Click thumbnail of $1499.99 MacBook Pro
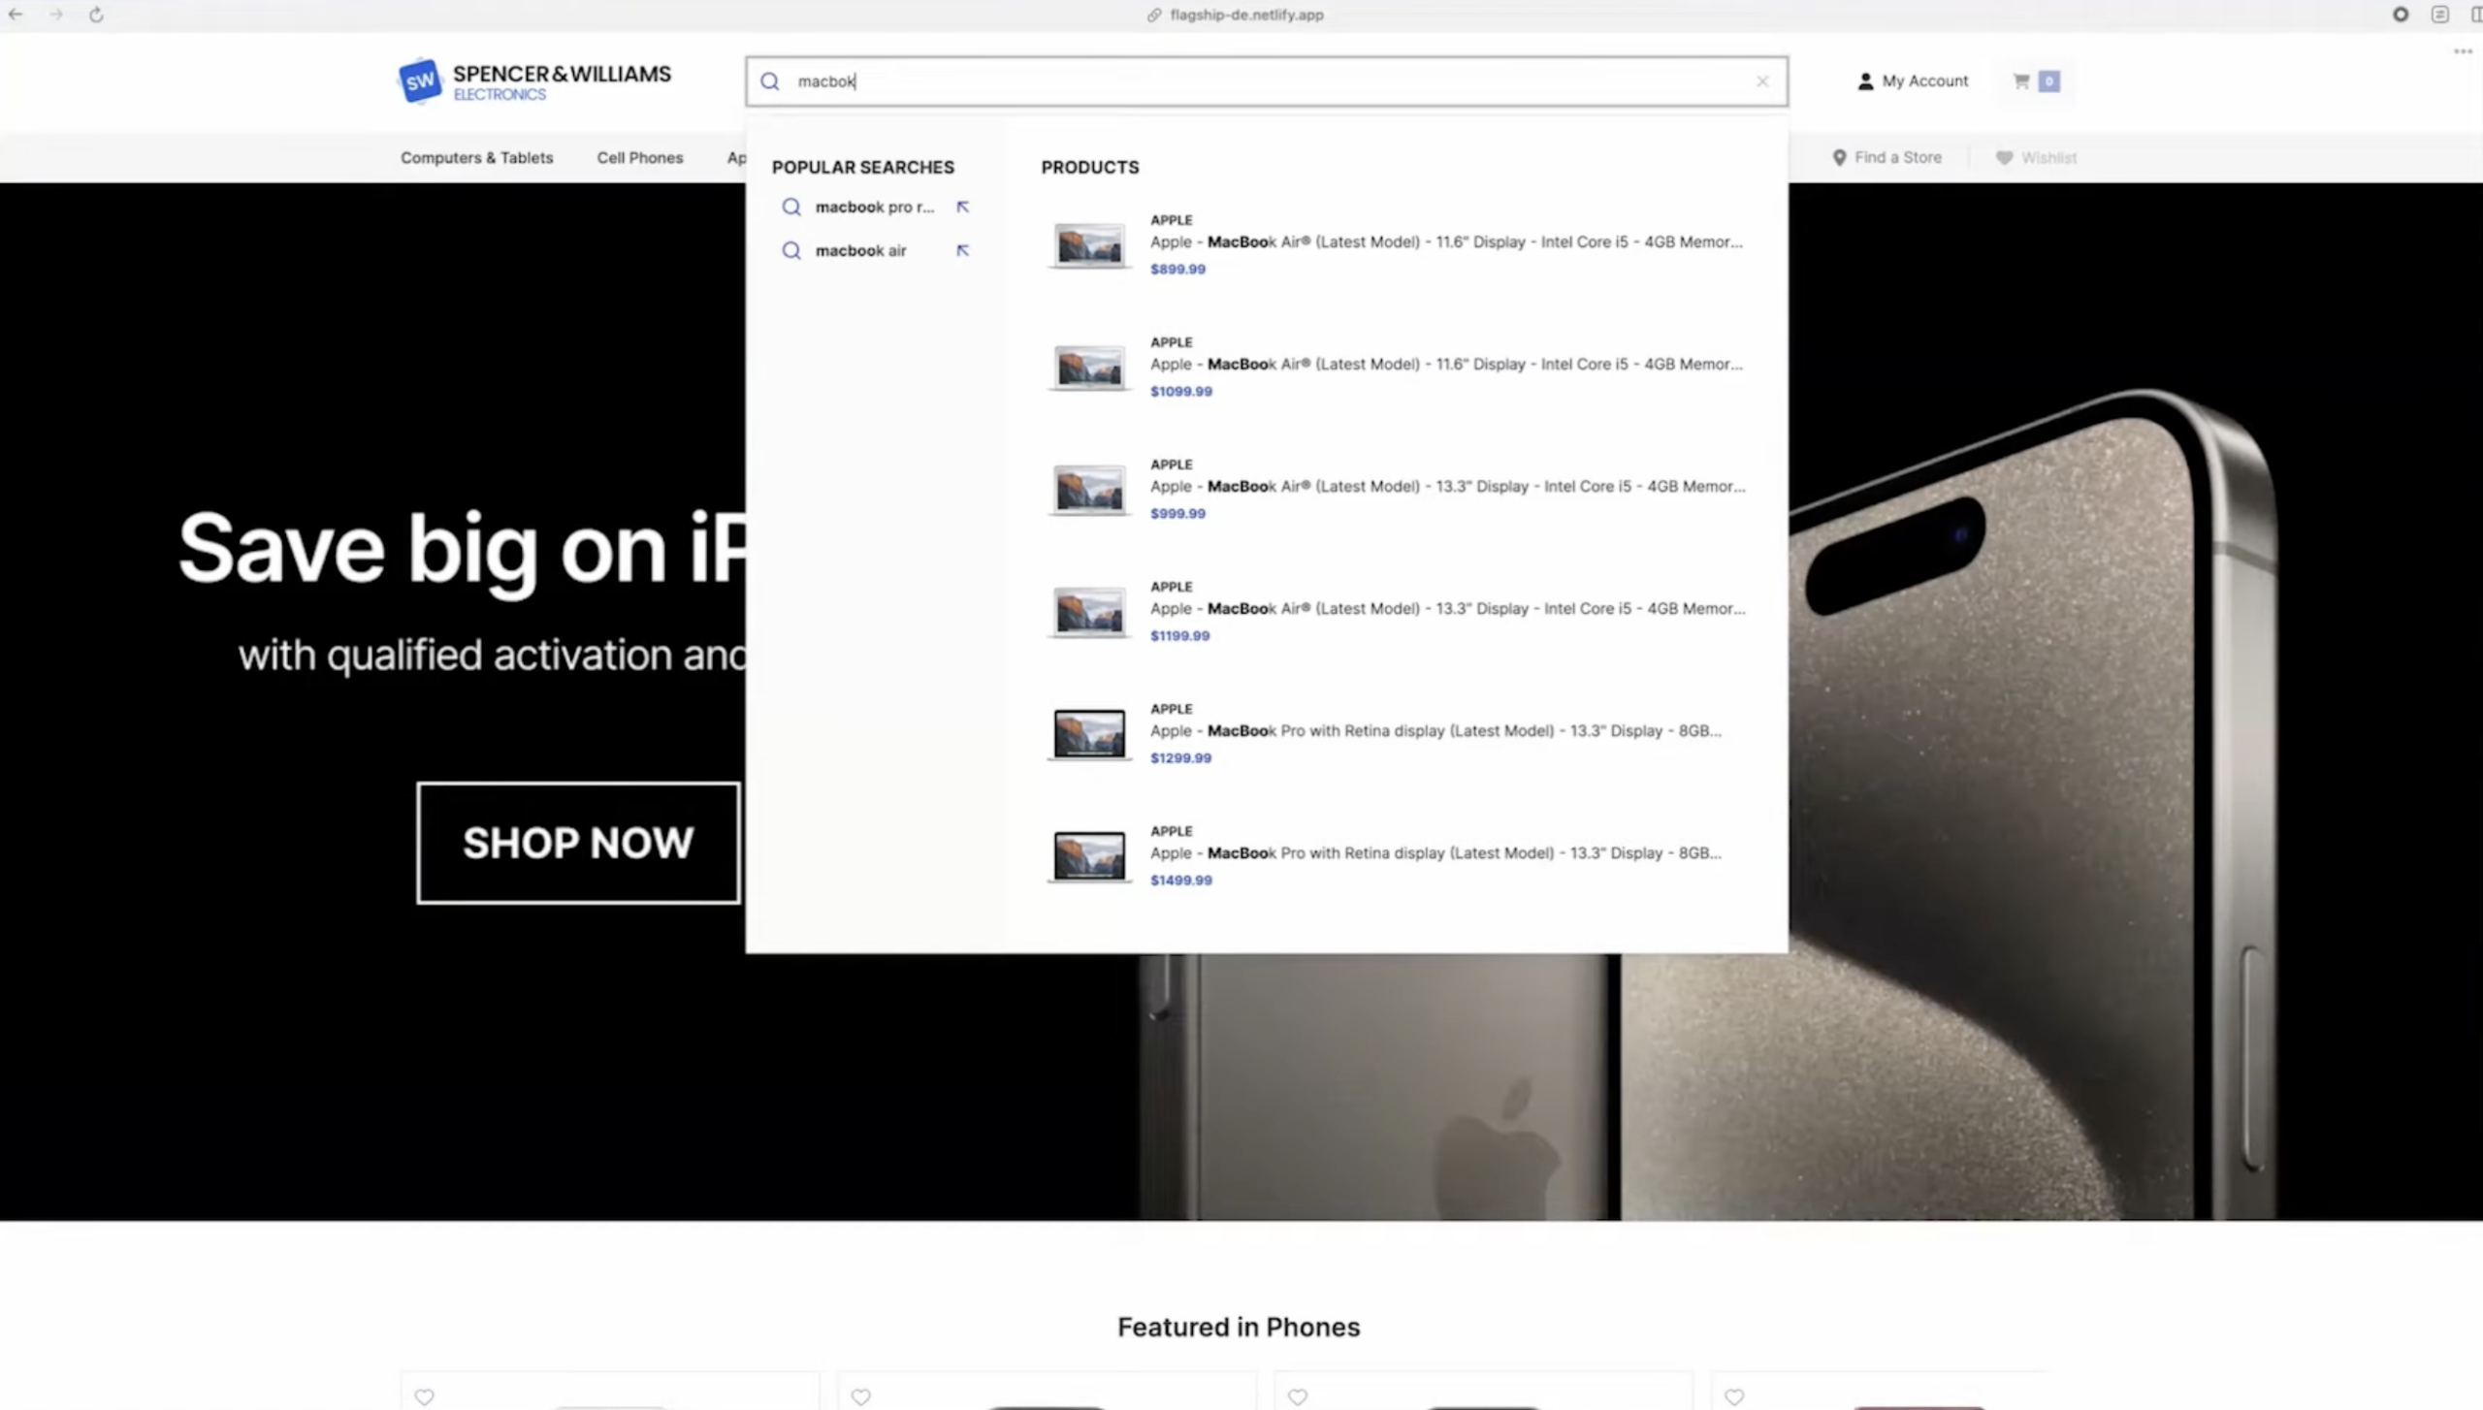Screen dimensions: 2483x1410 [1089, 855]
